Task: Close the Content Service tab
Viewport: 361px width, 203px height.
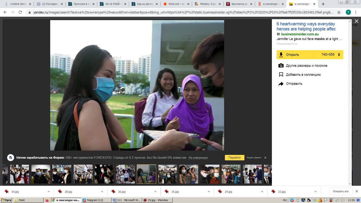Action: click(30, 4)
